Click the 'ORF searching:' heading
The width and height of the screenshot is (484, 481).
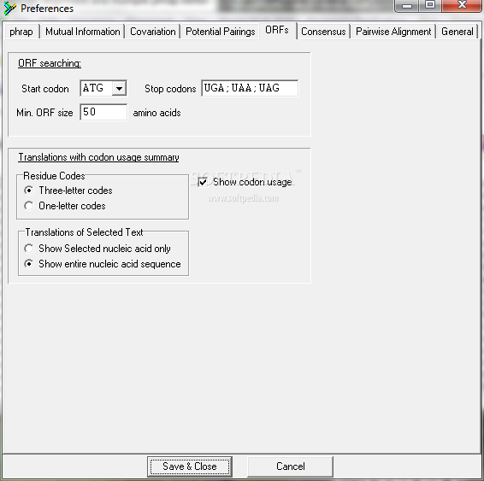50,63
